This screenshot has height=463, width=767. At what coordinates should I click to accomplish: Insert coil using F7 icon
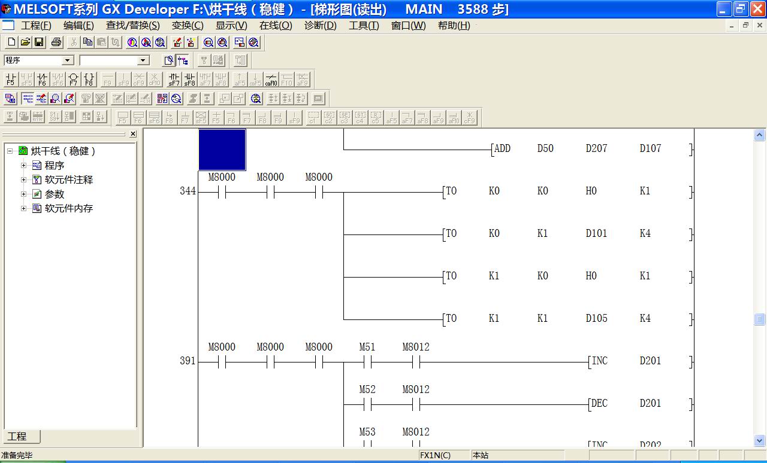73,80
